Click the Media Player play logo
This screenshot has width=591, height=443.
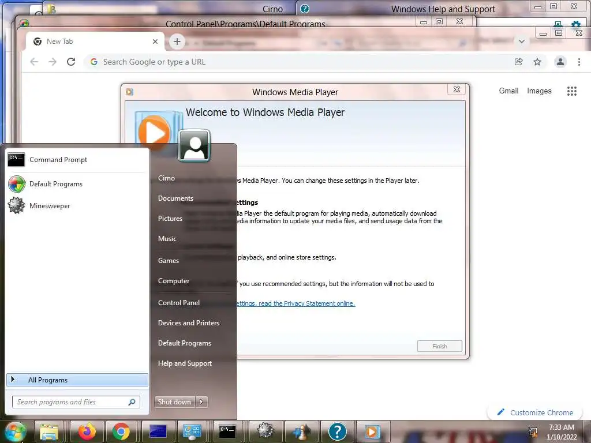pyautogui.click(x=154, y=133)
